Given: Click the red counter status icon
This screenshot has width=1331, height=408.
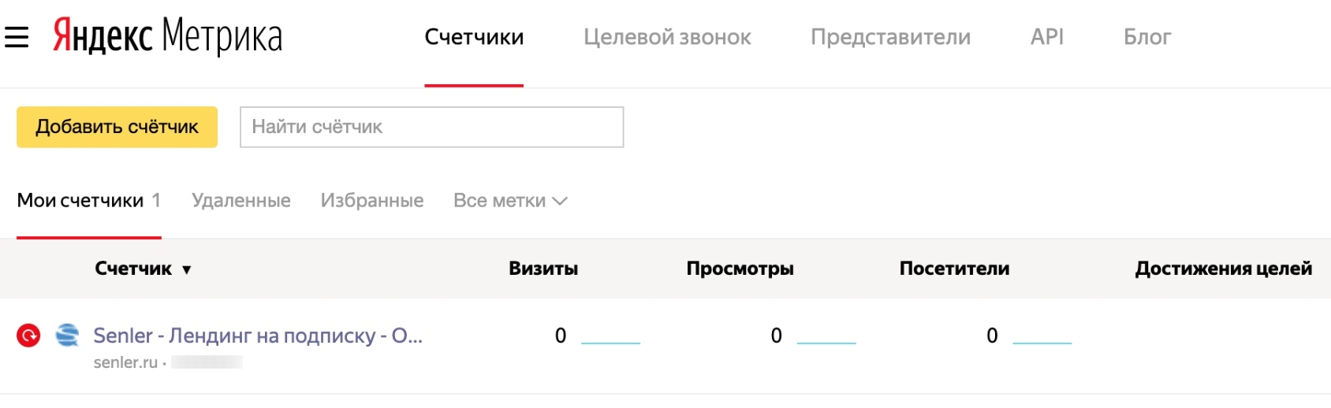Looking at the screenshot, I should click(x=28, y=336).
